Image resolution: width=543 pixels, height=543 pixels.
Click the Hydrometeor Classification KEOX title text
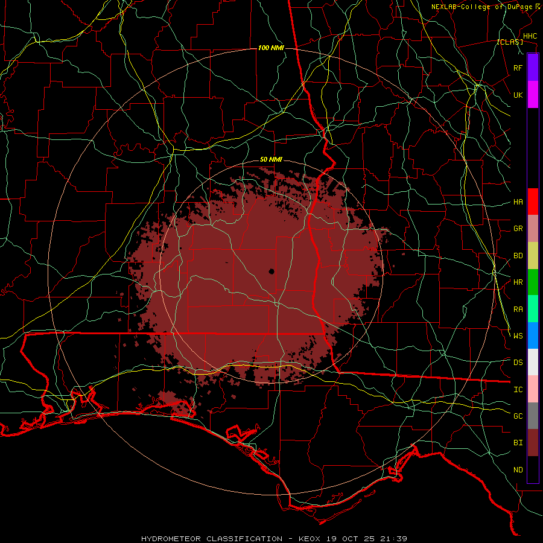click(274, 539)
